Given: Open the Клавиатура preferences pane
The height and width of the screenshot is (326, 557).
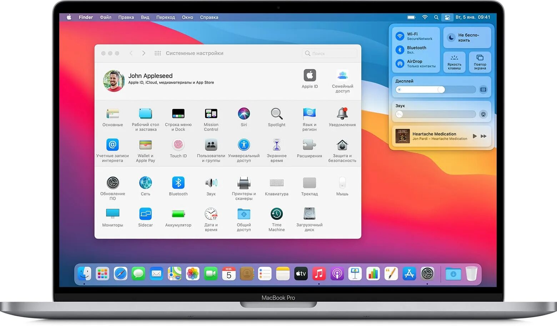Looking at the screenshot, I should pyautogui.click(x=277, y=183).
